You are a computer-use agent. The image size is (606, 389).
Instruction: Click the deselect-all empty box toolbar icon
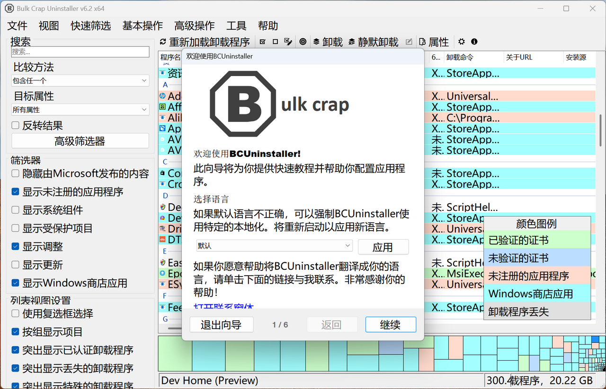coord(275,42)
